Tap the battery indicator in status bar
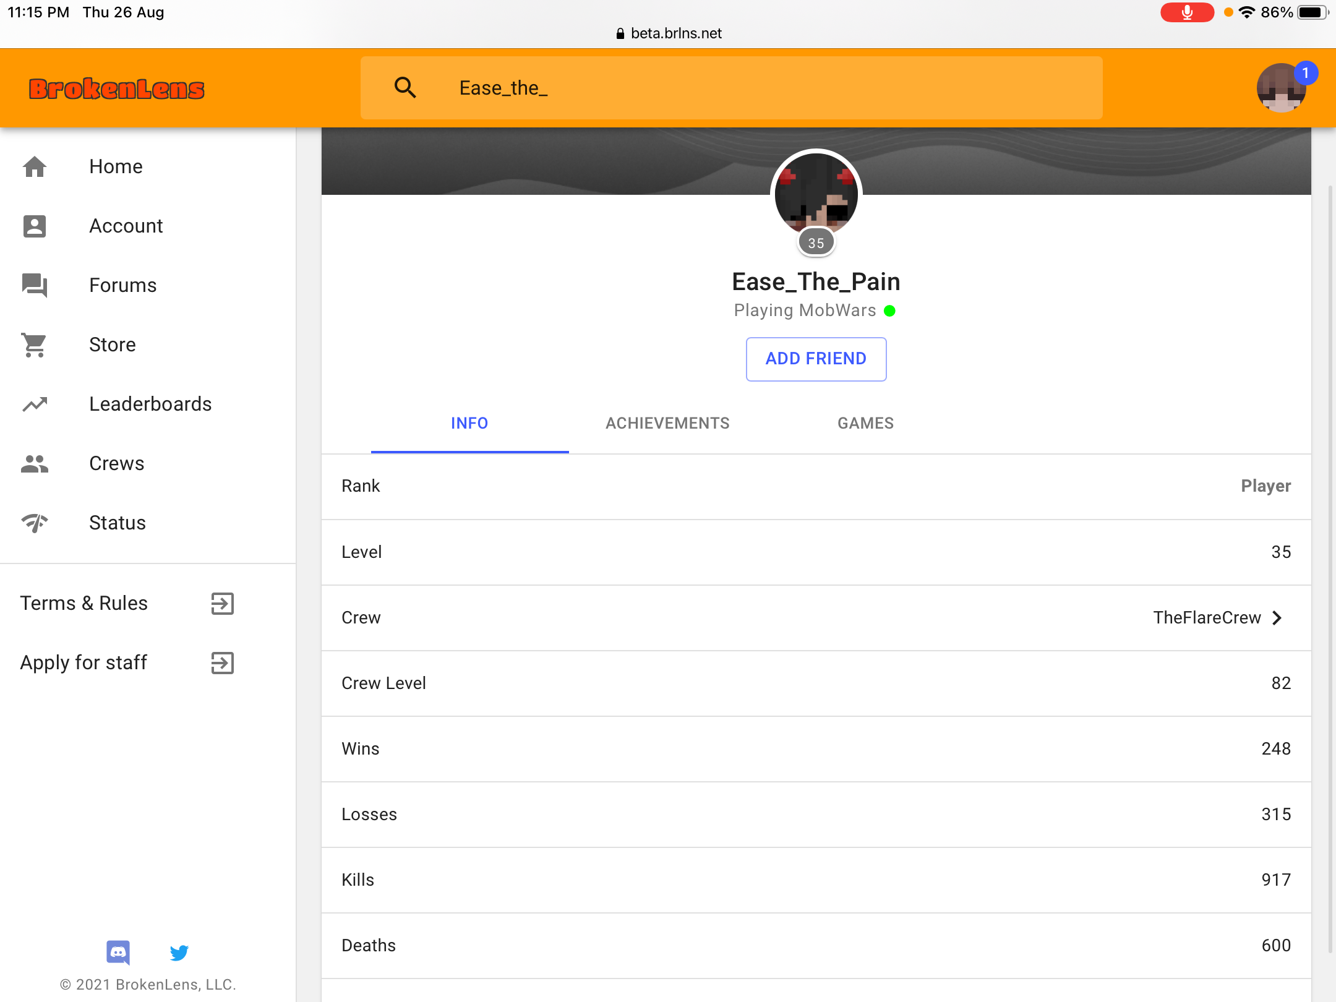 (1312, 12)
